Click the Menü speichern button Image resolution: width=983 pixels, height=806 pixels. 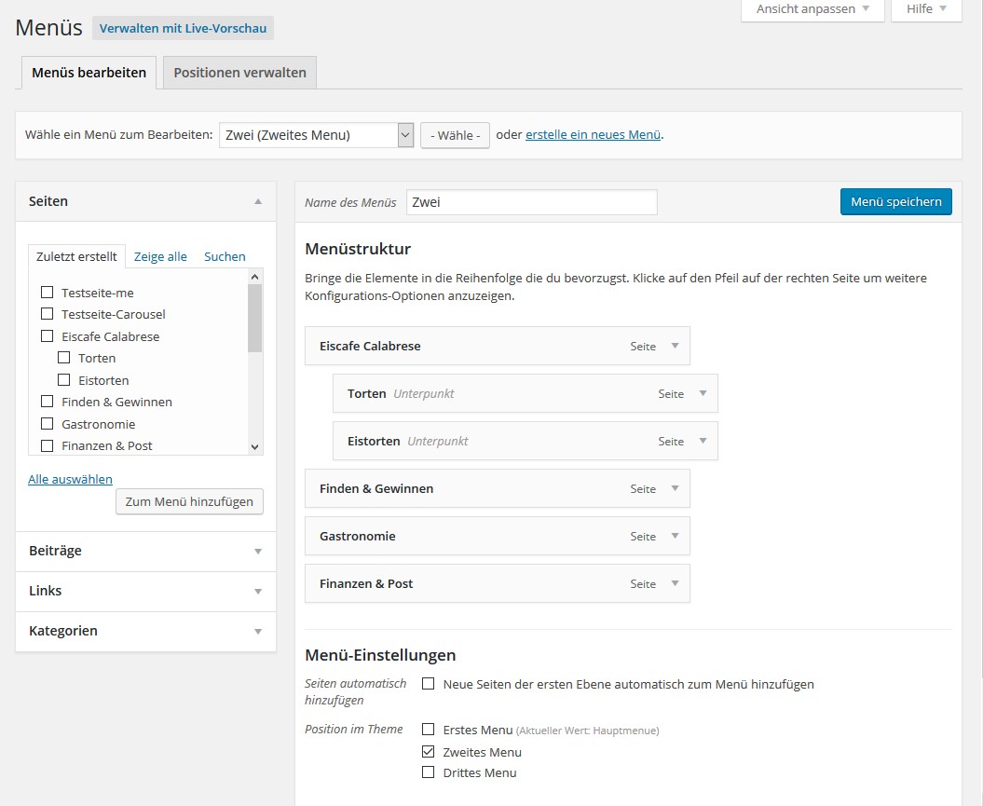click(x=895, y=201)
